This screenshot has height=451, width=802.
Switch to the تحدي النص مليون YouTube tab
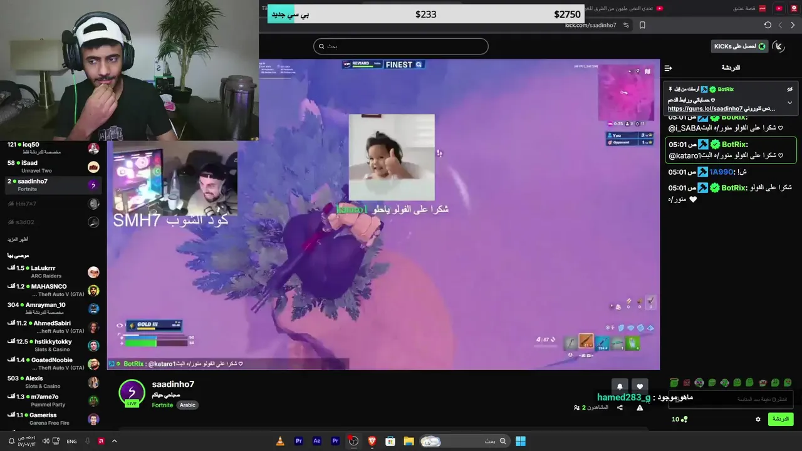623,8
